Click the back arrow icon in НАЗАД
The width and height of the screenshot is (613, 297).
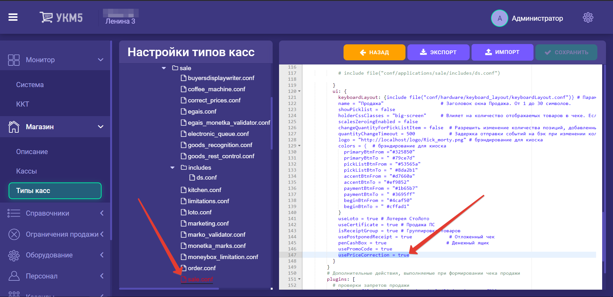click(x=363, y=52)
